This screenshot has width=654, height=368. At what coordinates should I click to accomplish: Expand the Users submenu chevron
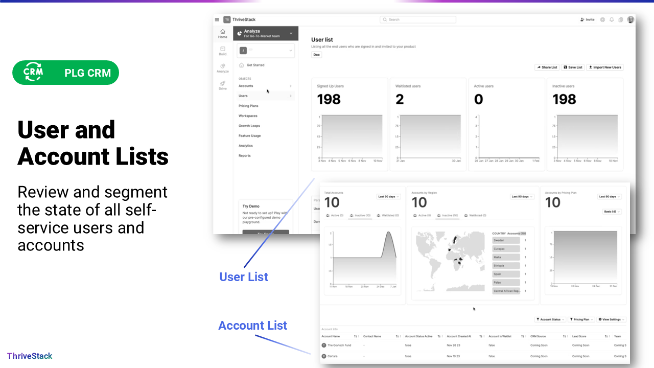(291, 96)
